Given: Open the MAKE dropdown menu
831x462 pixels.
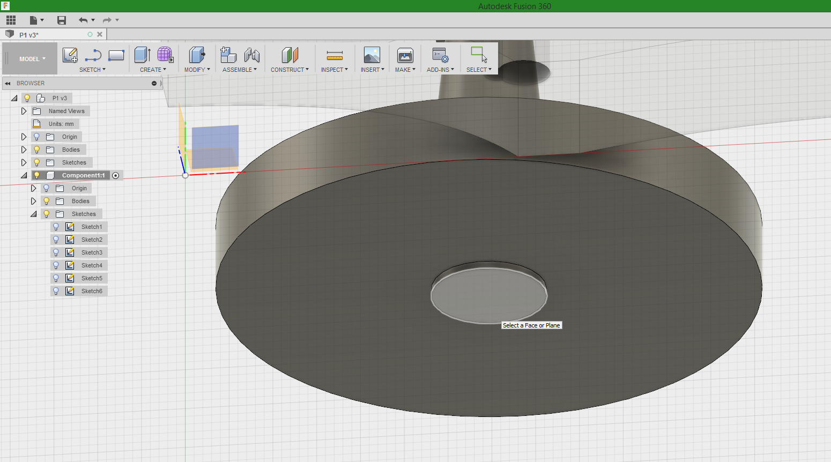Looking at the screenshot, I should [x=405, y=70].
